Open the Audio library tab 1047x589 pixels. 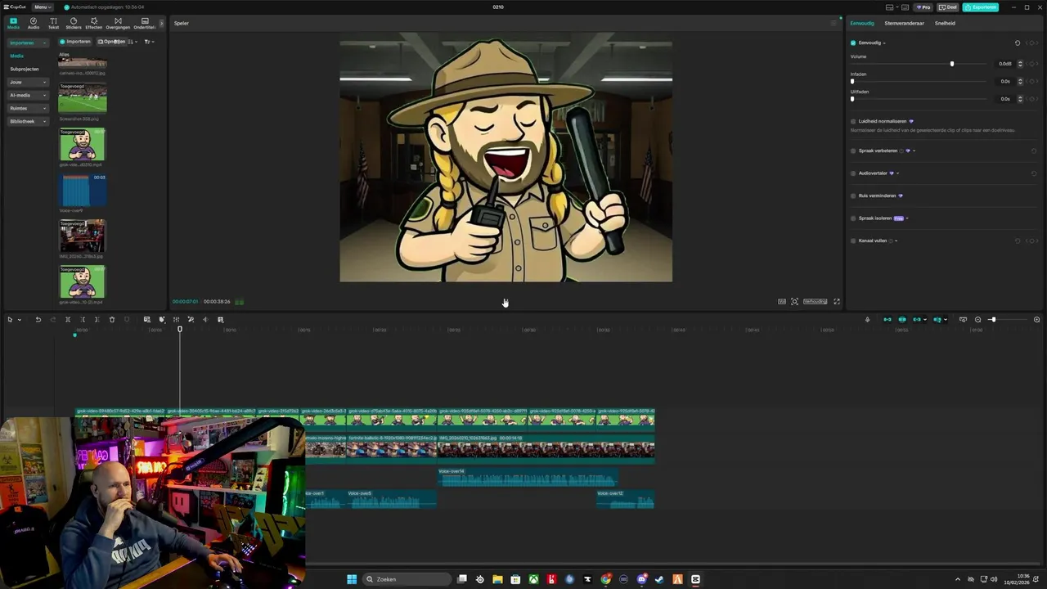point(34,23)
